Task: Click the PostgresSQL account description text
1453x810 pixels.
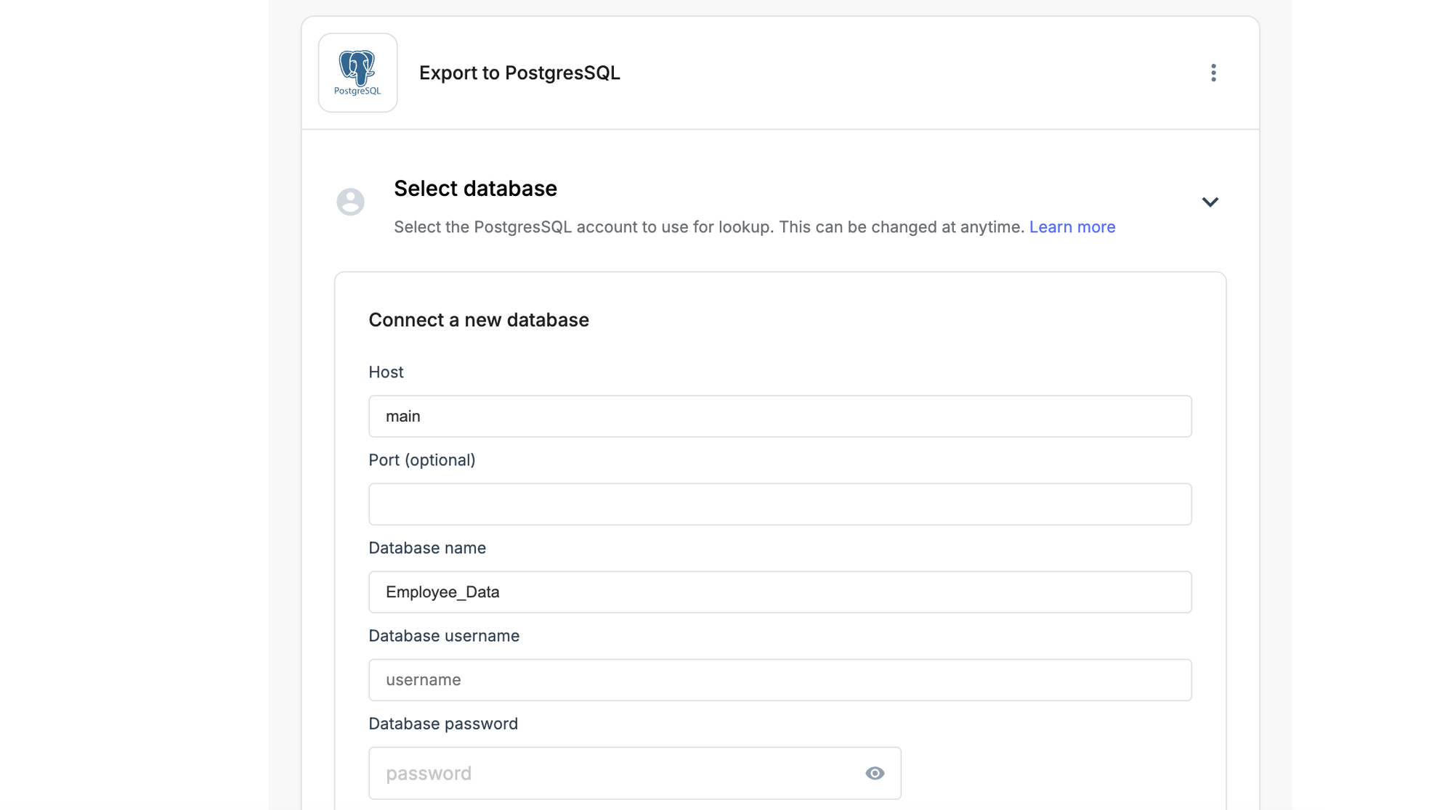Action: [x=709, y=227]
